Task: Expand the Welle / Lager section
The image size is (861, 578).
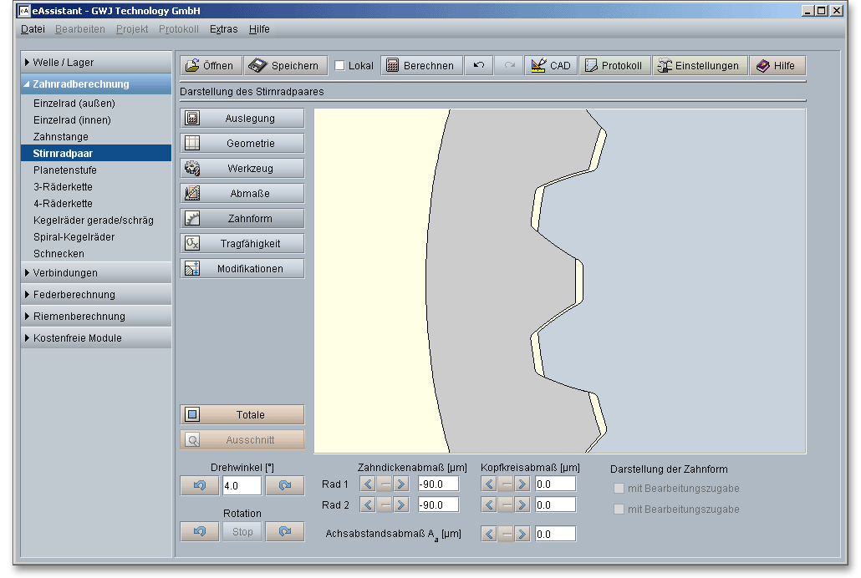Action: 96,63
